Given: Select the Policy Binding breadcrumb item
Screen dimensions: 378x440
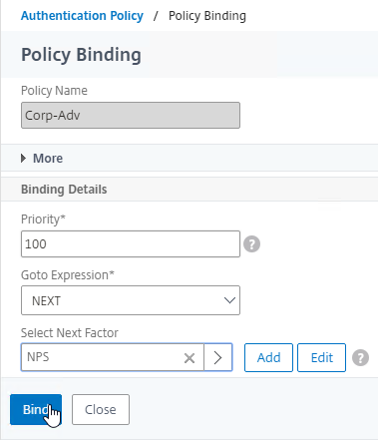Looking at the screenshot, I should pyautogui.click(x=207, y=16).
